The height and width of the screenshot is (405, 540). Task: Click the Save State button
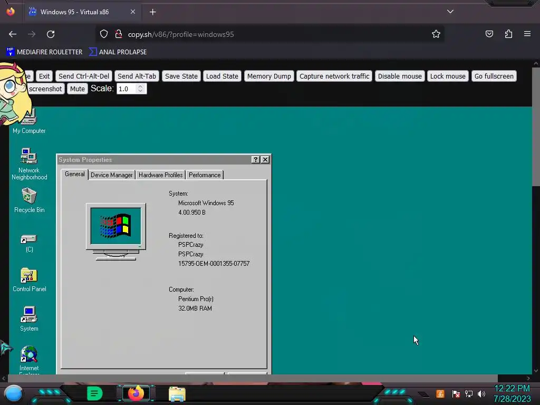(181, 76)
